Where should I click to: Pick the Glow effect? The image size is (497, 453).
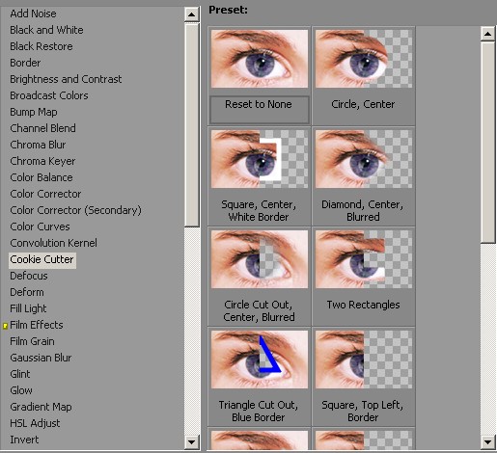21,390
